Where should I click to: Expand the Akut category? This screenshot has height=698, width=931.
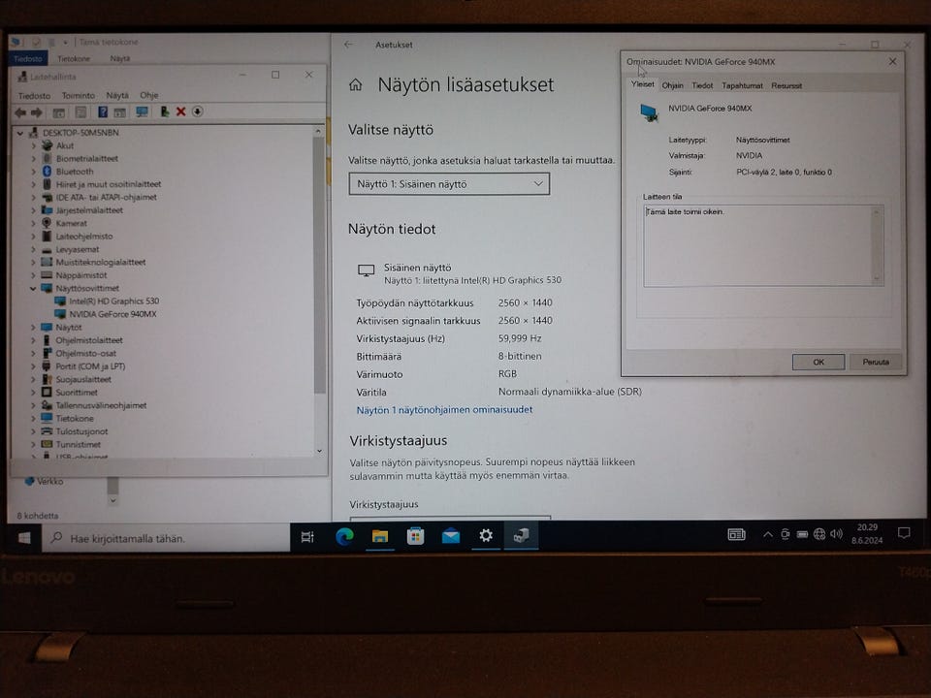(x=33, y=145)
